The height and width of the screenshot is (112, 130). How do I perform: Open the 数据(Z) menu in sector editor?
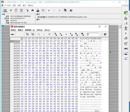[13, 30]
